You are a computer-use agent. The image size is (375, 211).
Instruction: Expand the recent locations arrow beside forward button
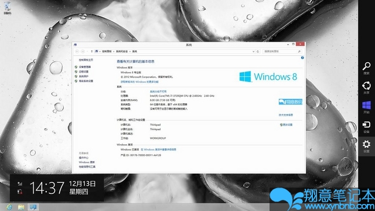click(87, 52)
